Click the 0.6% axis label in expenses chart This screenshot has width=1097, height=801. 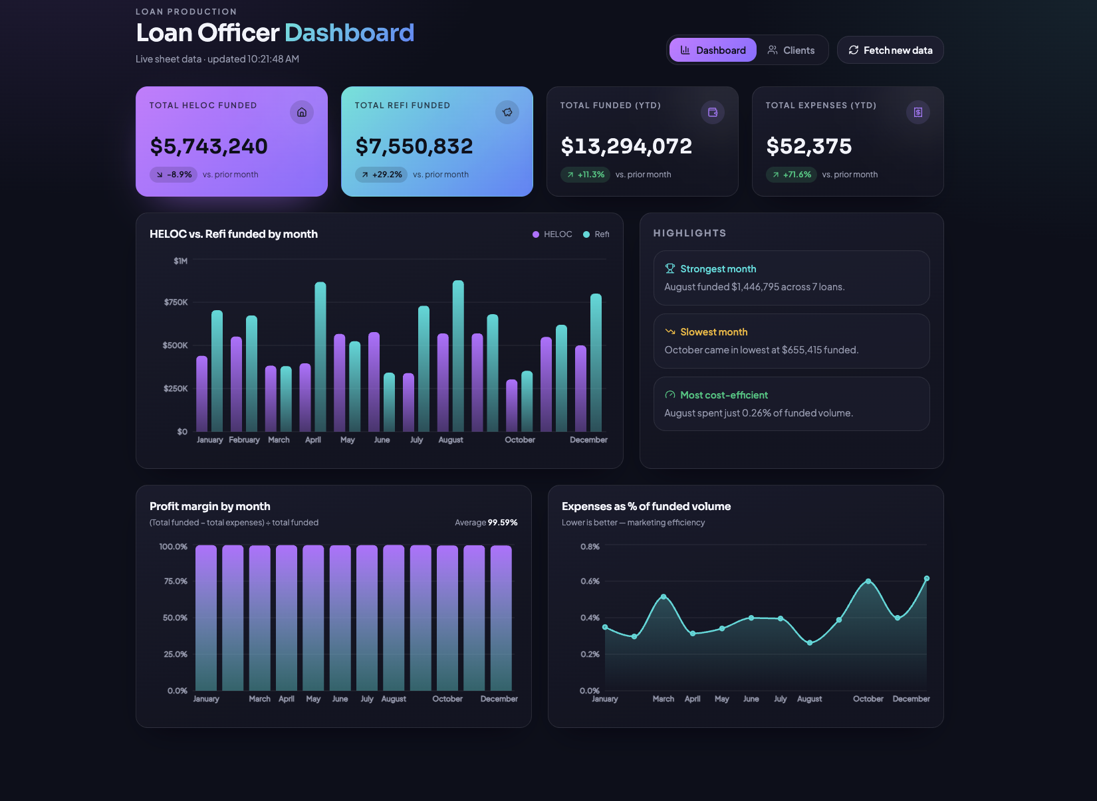pyautogui.click(x=590, y=581)
